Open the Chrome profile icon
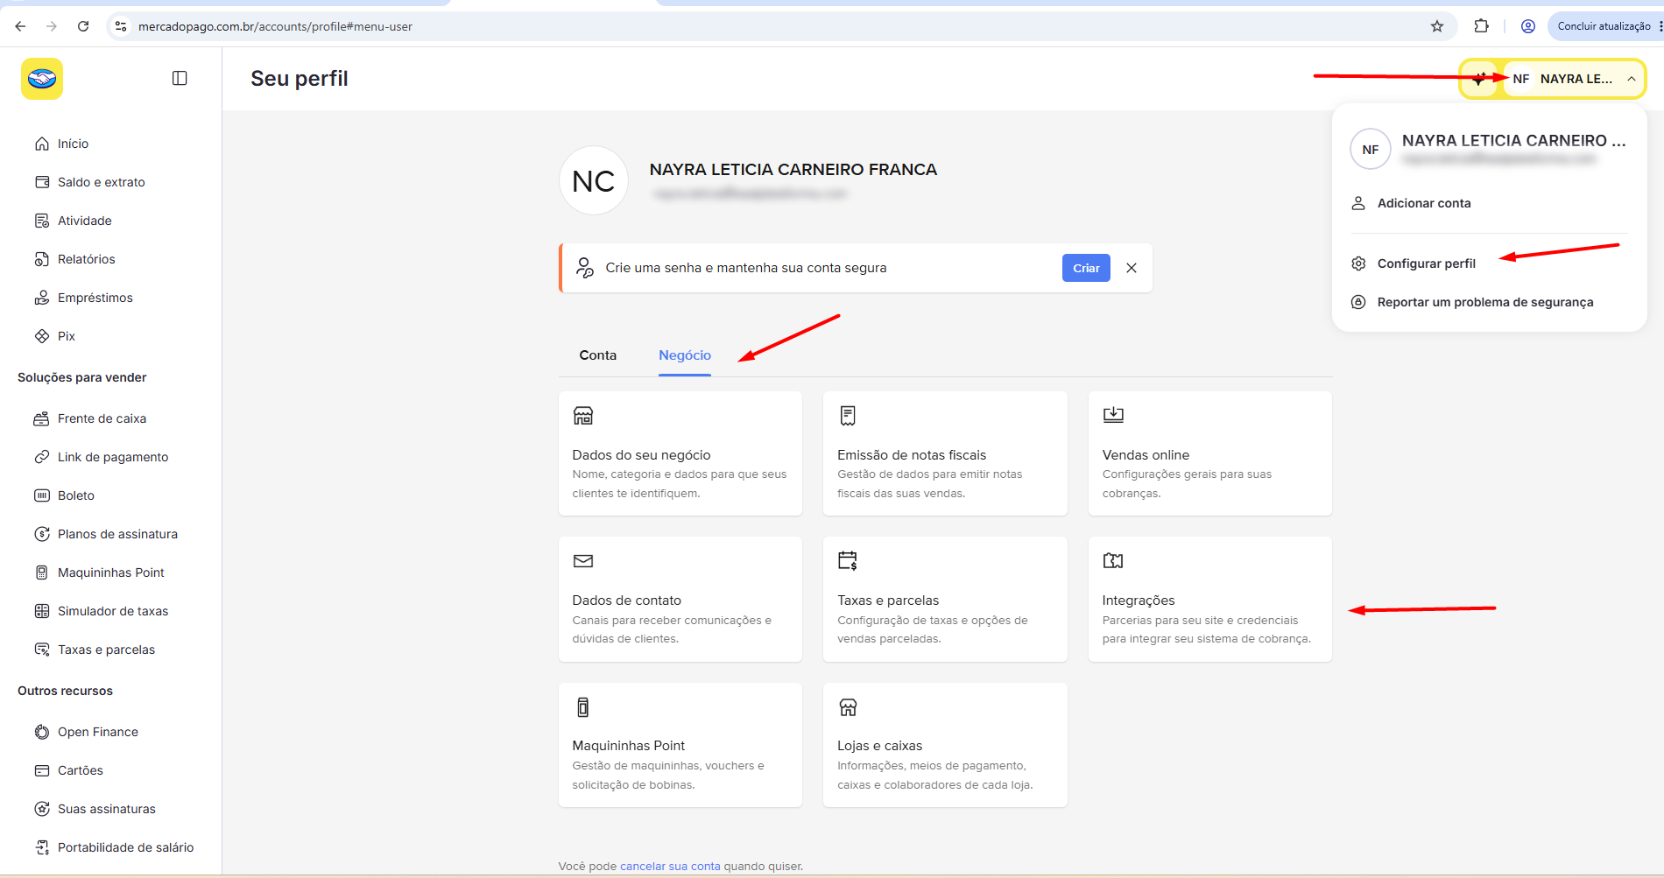Viewport: 1664px width, 878px height. click(1528, 26)
